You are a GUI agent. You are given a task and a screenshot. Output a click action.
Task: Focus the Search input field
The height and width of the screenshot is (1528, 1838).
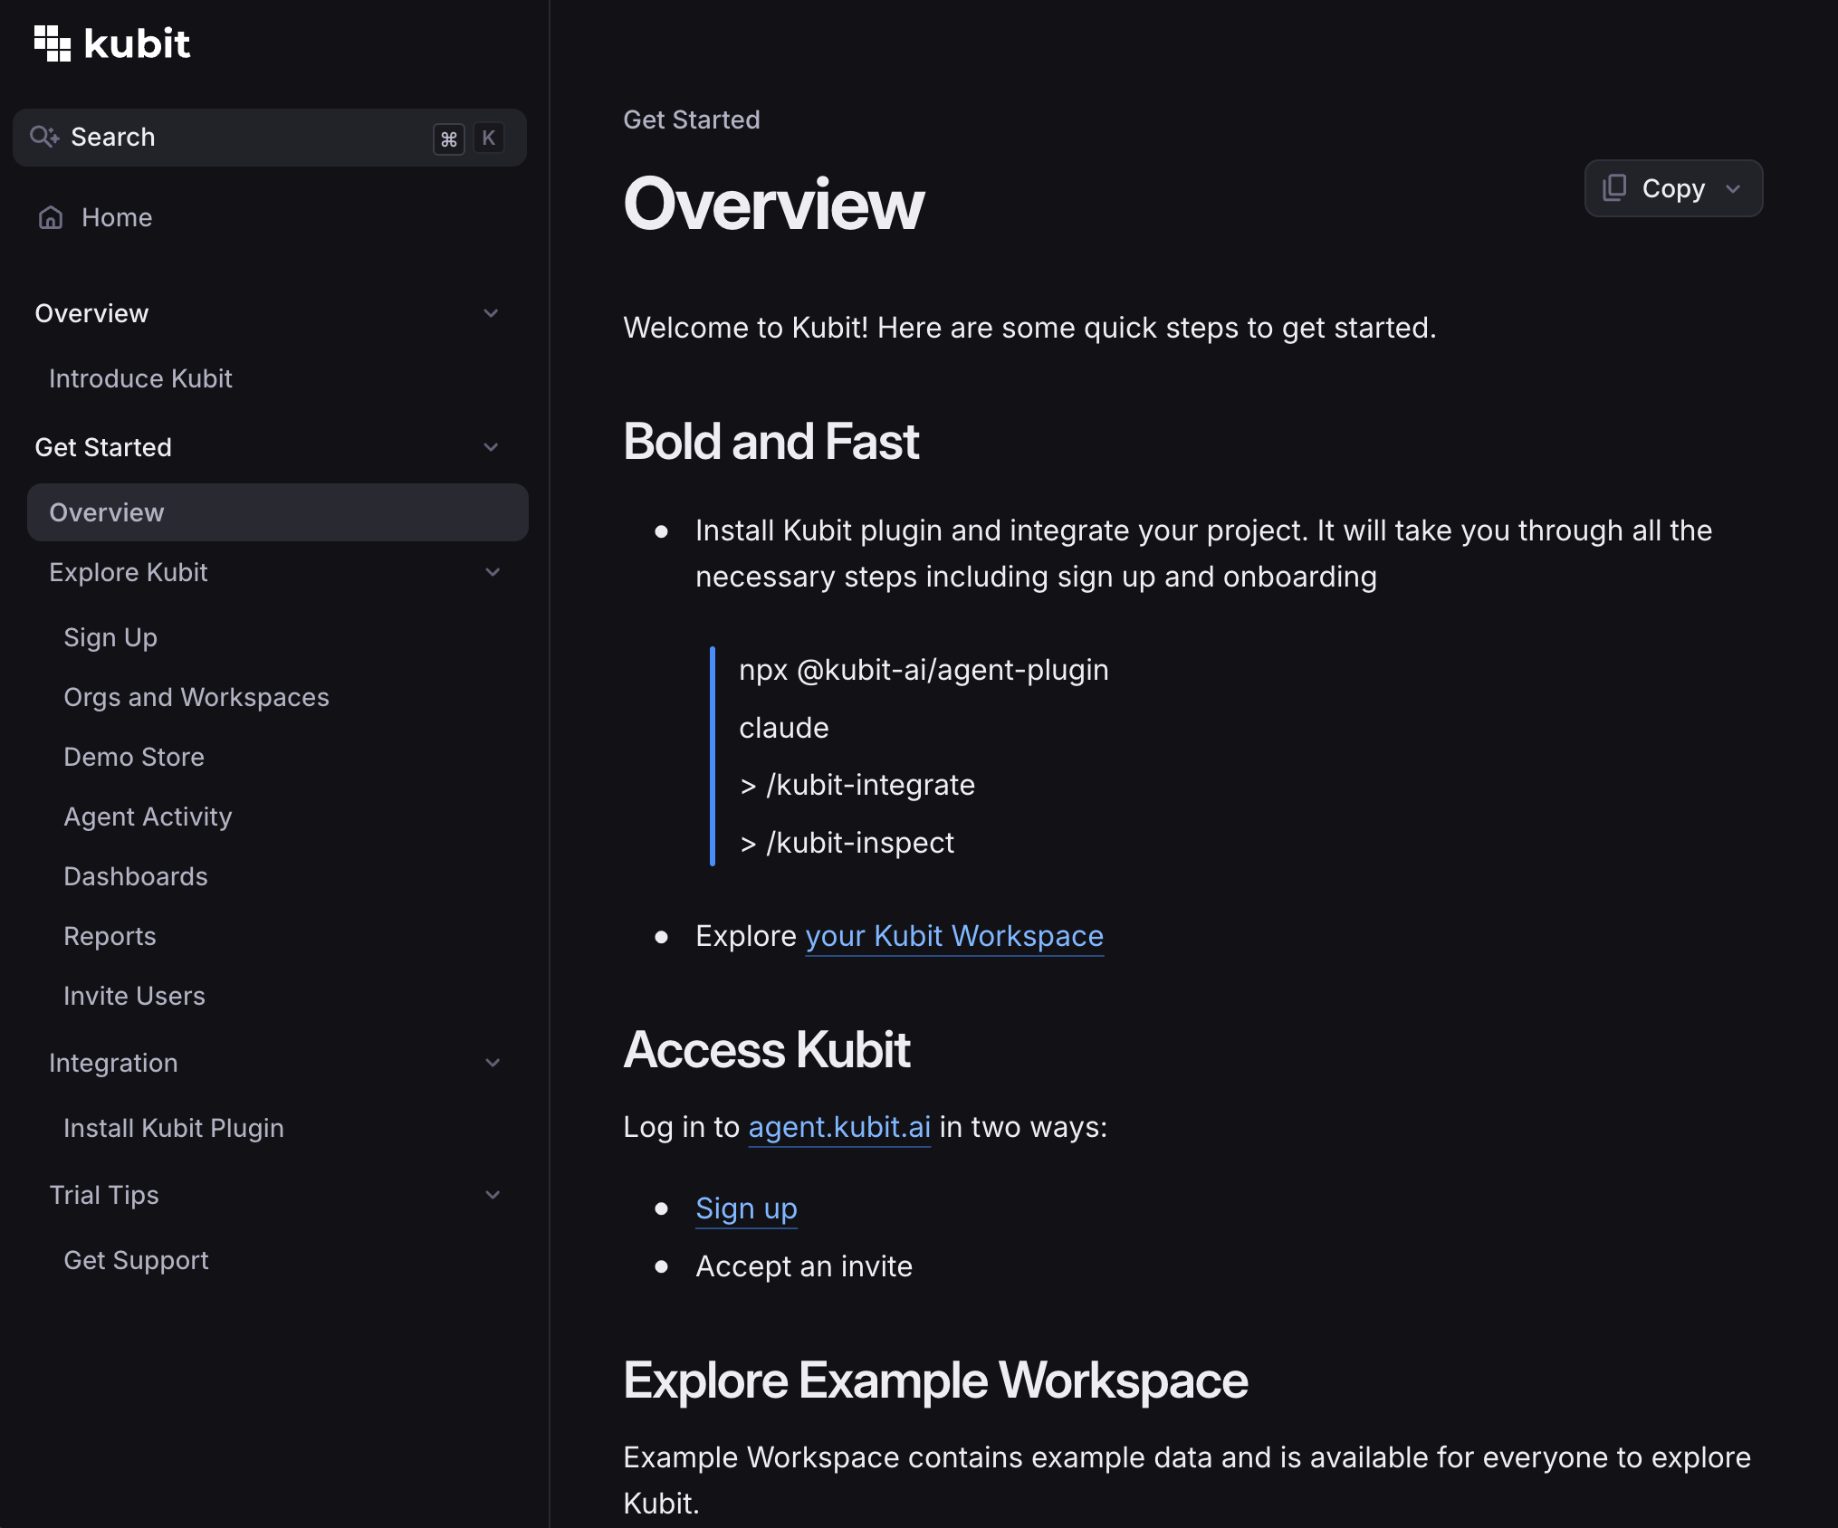click(x=270, y=138)
